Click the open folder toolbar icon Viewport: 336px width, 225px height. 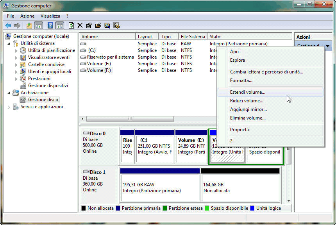pos(98,25)
